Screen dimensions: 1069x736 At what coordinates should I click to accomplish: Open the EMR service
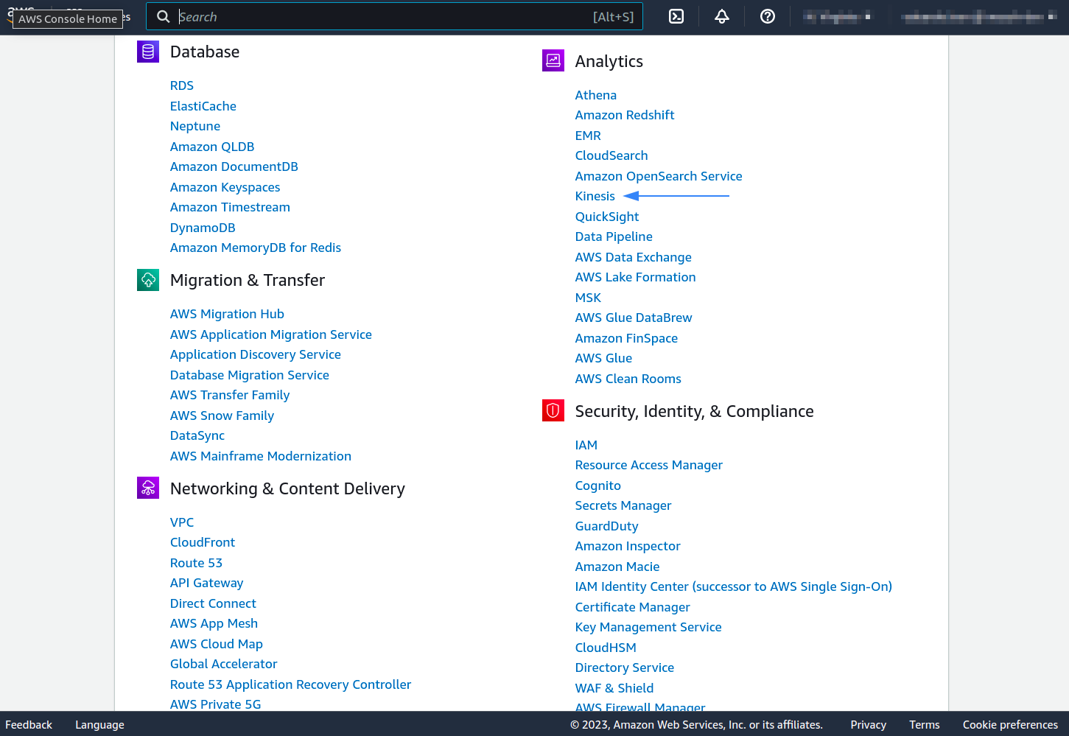click(x=588, y=136)
